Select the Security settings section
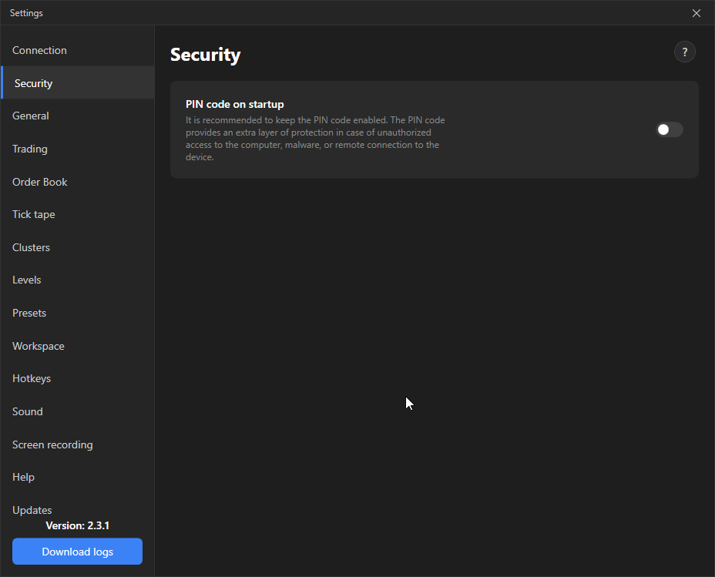 pos(78,83)
